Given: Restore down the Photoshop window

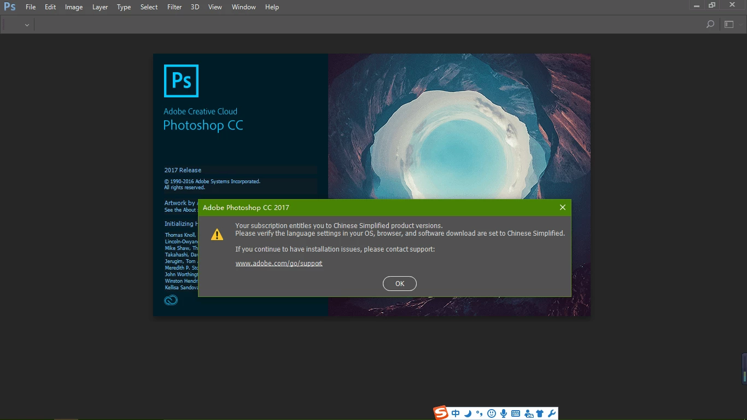Looking at the screenshot, I should point(711,5).
